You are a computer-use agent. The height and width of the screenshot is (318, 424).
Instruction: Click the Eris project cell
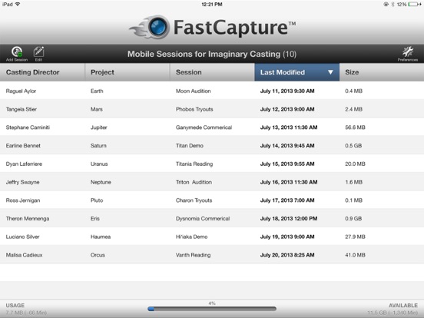[95, 218]
